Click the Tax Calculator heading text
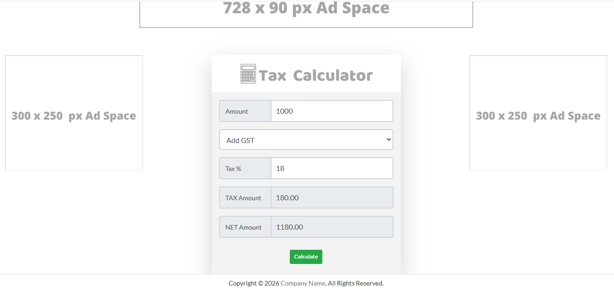 click(x=316, y=76)
